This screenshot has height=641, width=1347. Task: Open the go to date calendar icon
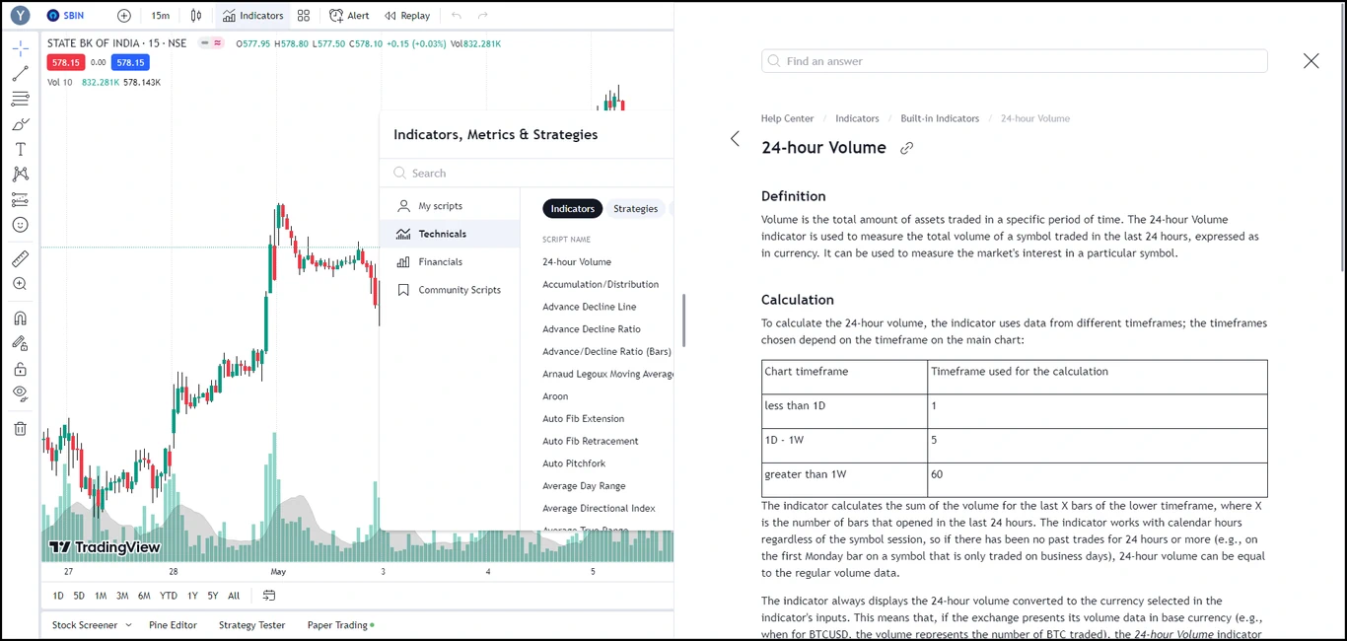coord(269,596)
